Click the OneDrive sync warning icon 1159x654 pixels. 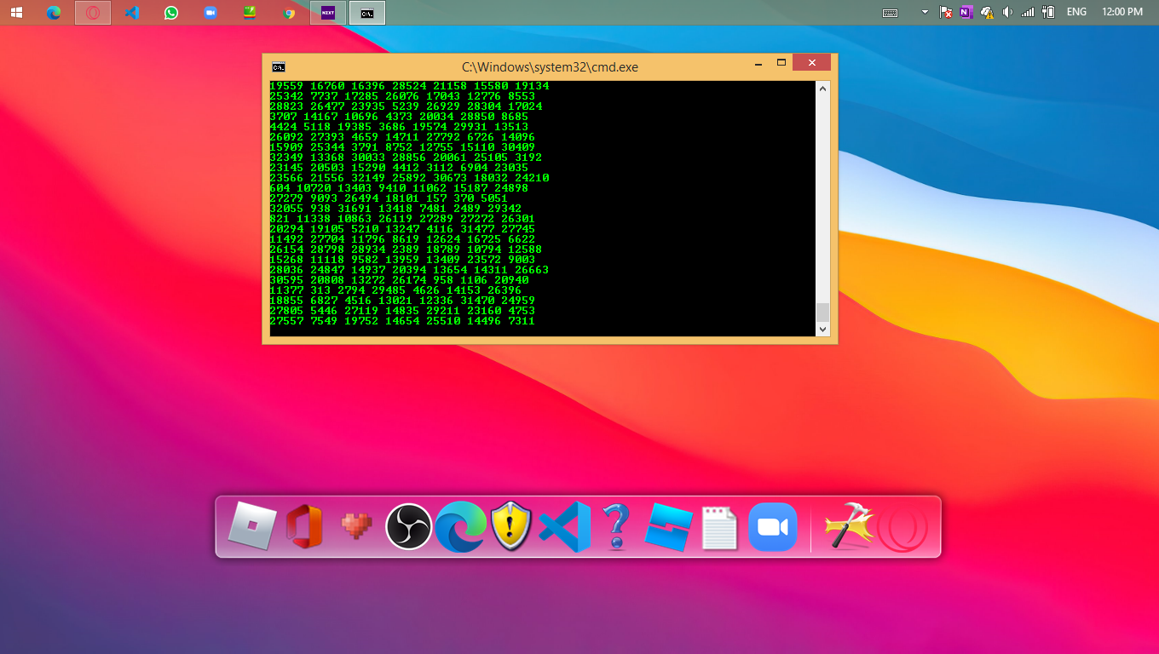987,12
